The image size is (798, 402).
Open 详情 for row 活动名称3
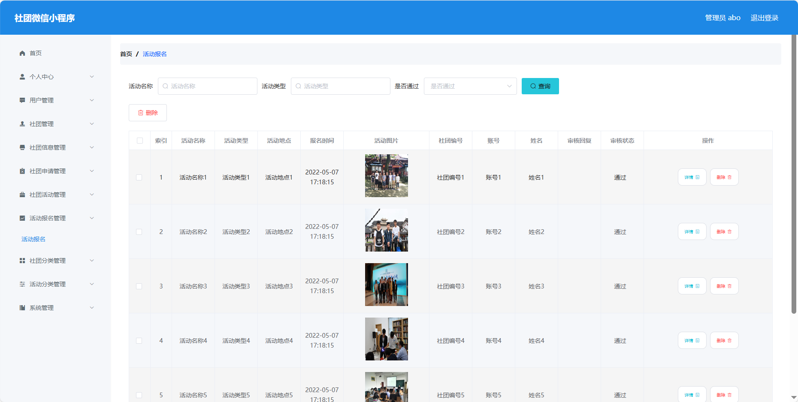click(x=692, y=286)
